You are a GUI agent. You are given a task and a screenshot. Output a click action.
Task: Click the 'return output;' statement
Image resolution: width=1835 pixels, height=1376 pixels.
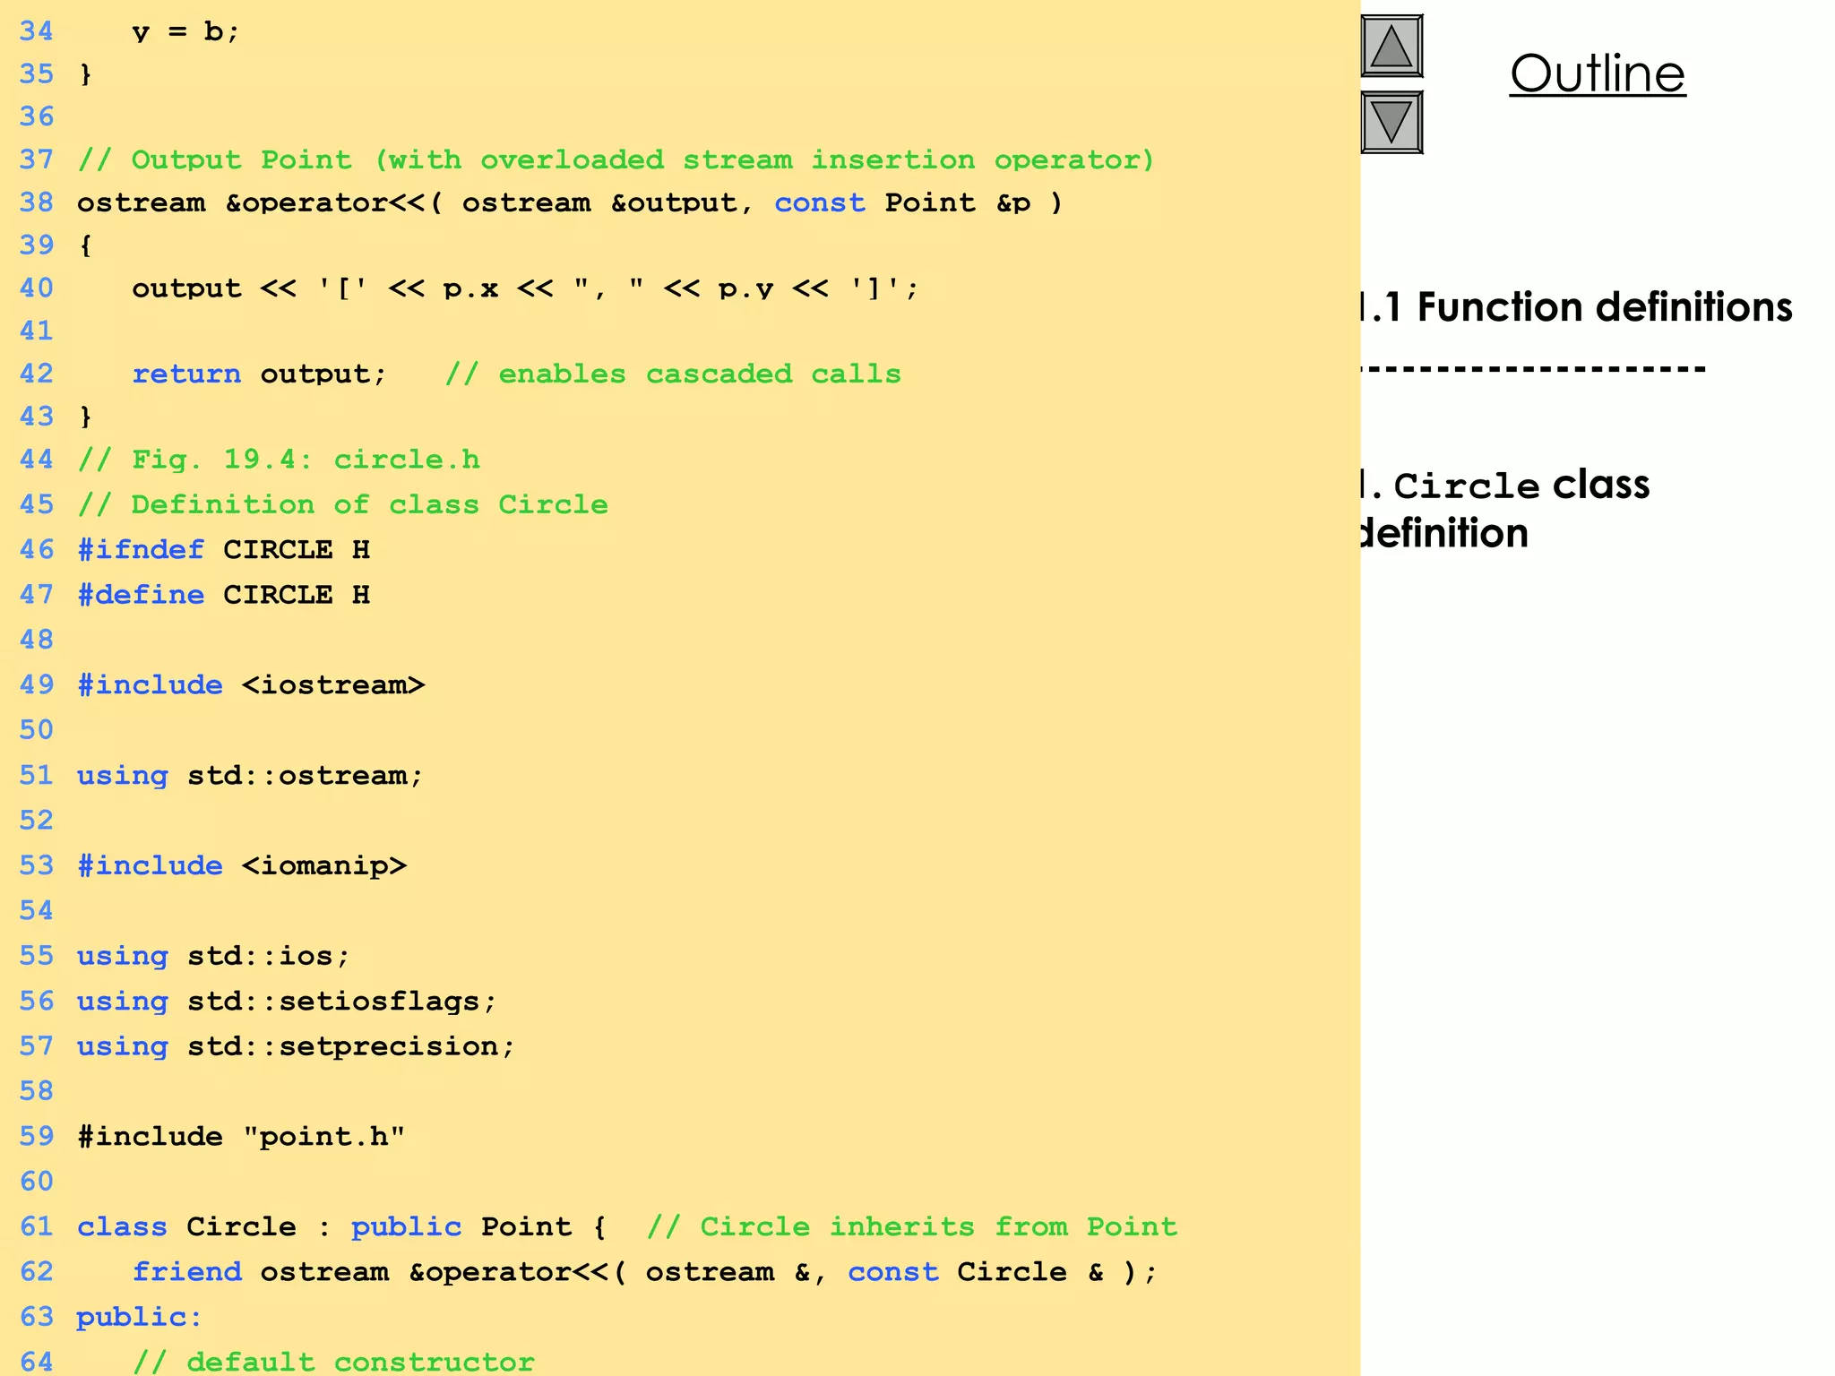tap(259, 374)
